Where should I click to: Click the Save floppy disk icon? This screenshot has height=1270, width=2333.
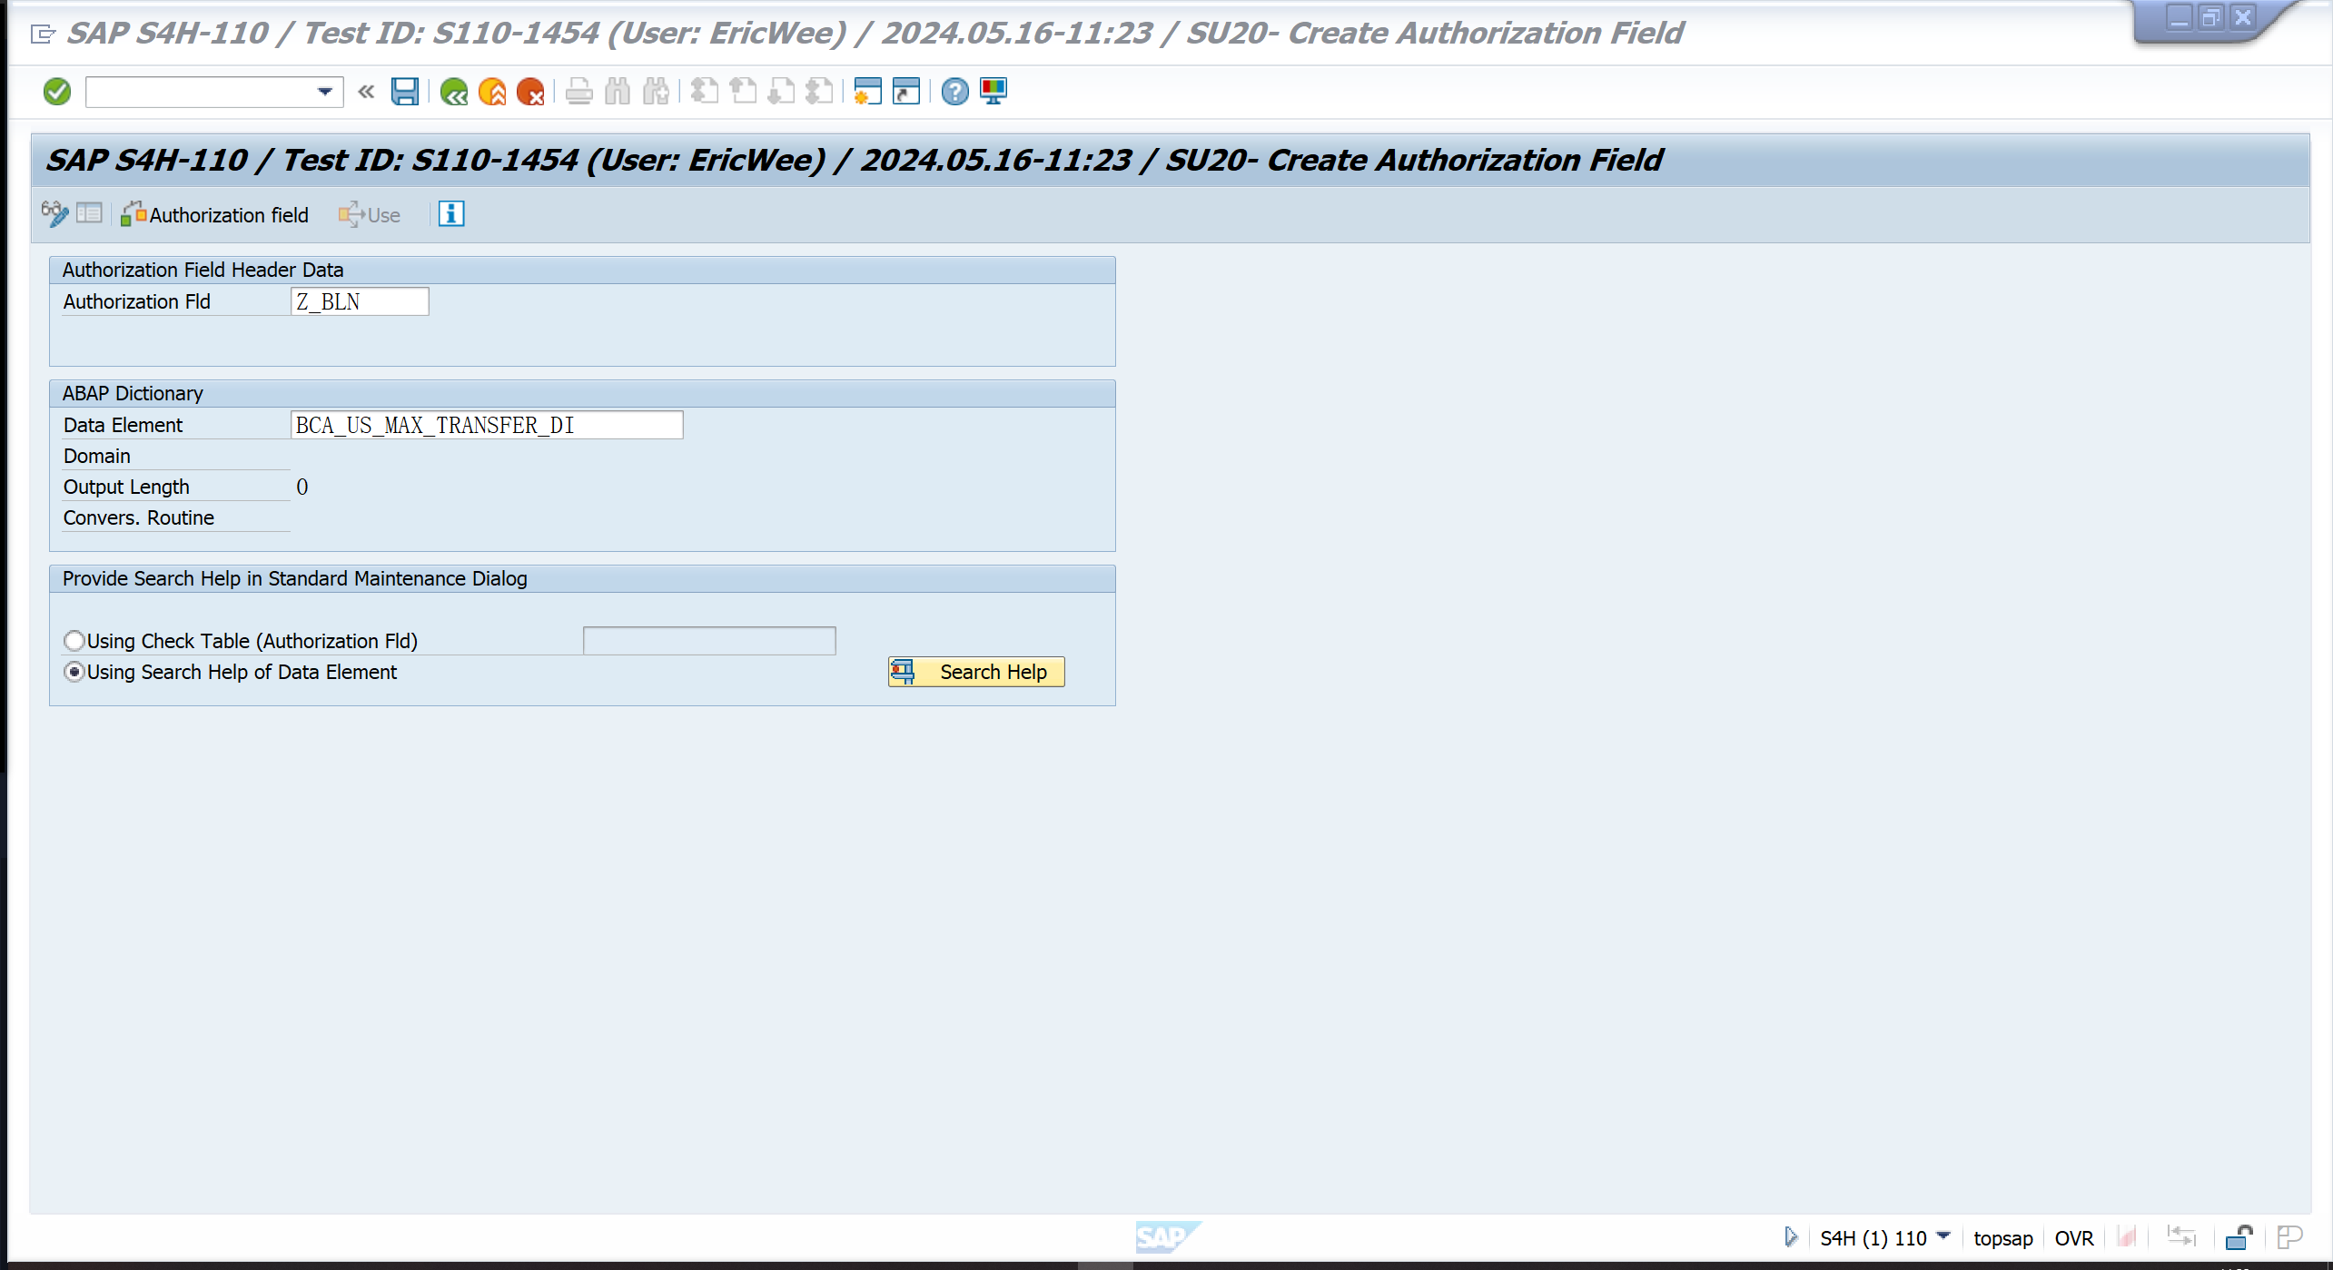(x=404, y=92)
